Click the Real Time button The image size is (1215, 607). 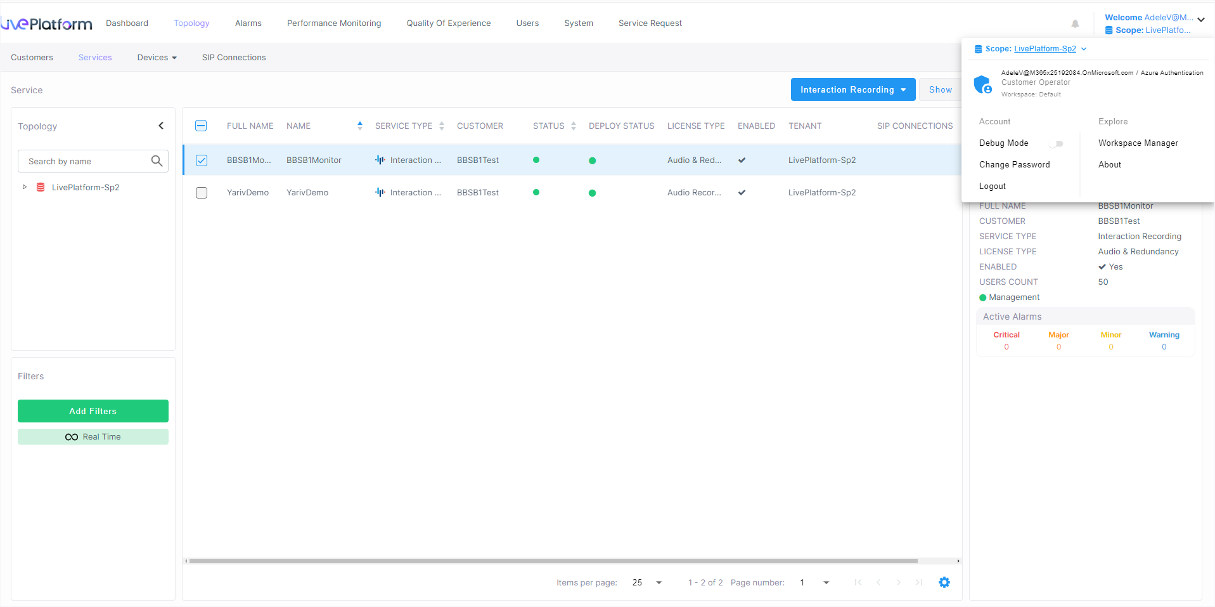(x=93, y=436)
